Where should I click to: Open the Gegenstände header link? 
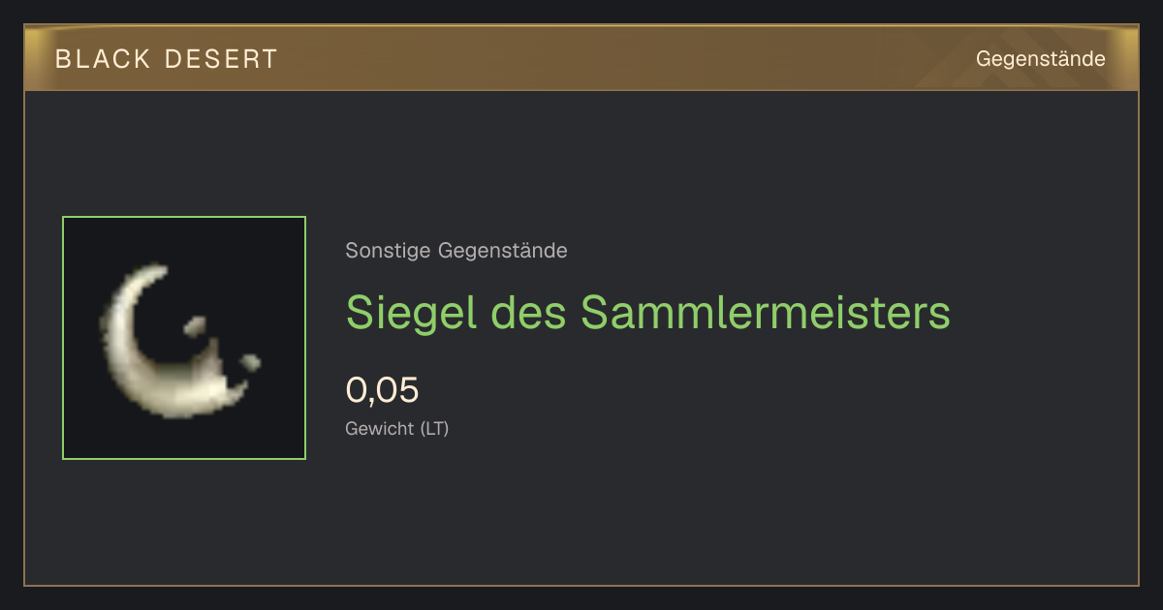coord(1041,59)
